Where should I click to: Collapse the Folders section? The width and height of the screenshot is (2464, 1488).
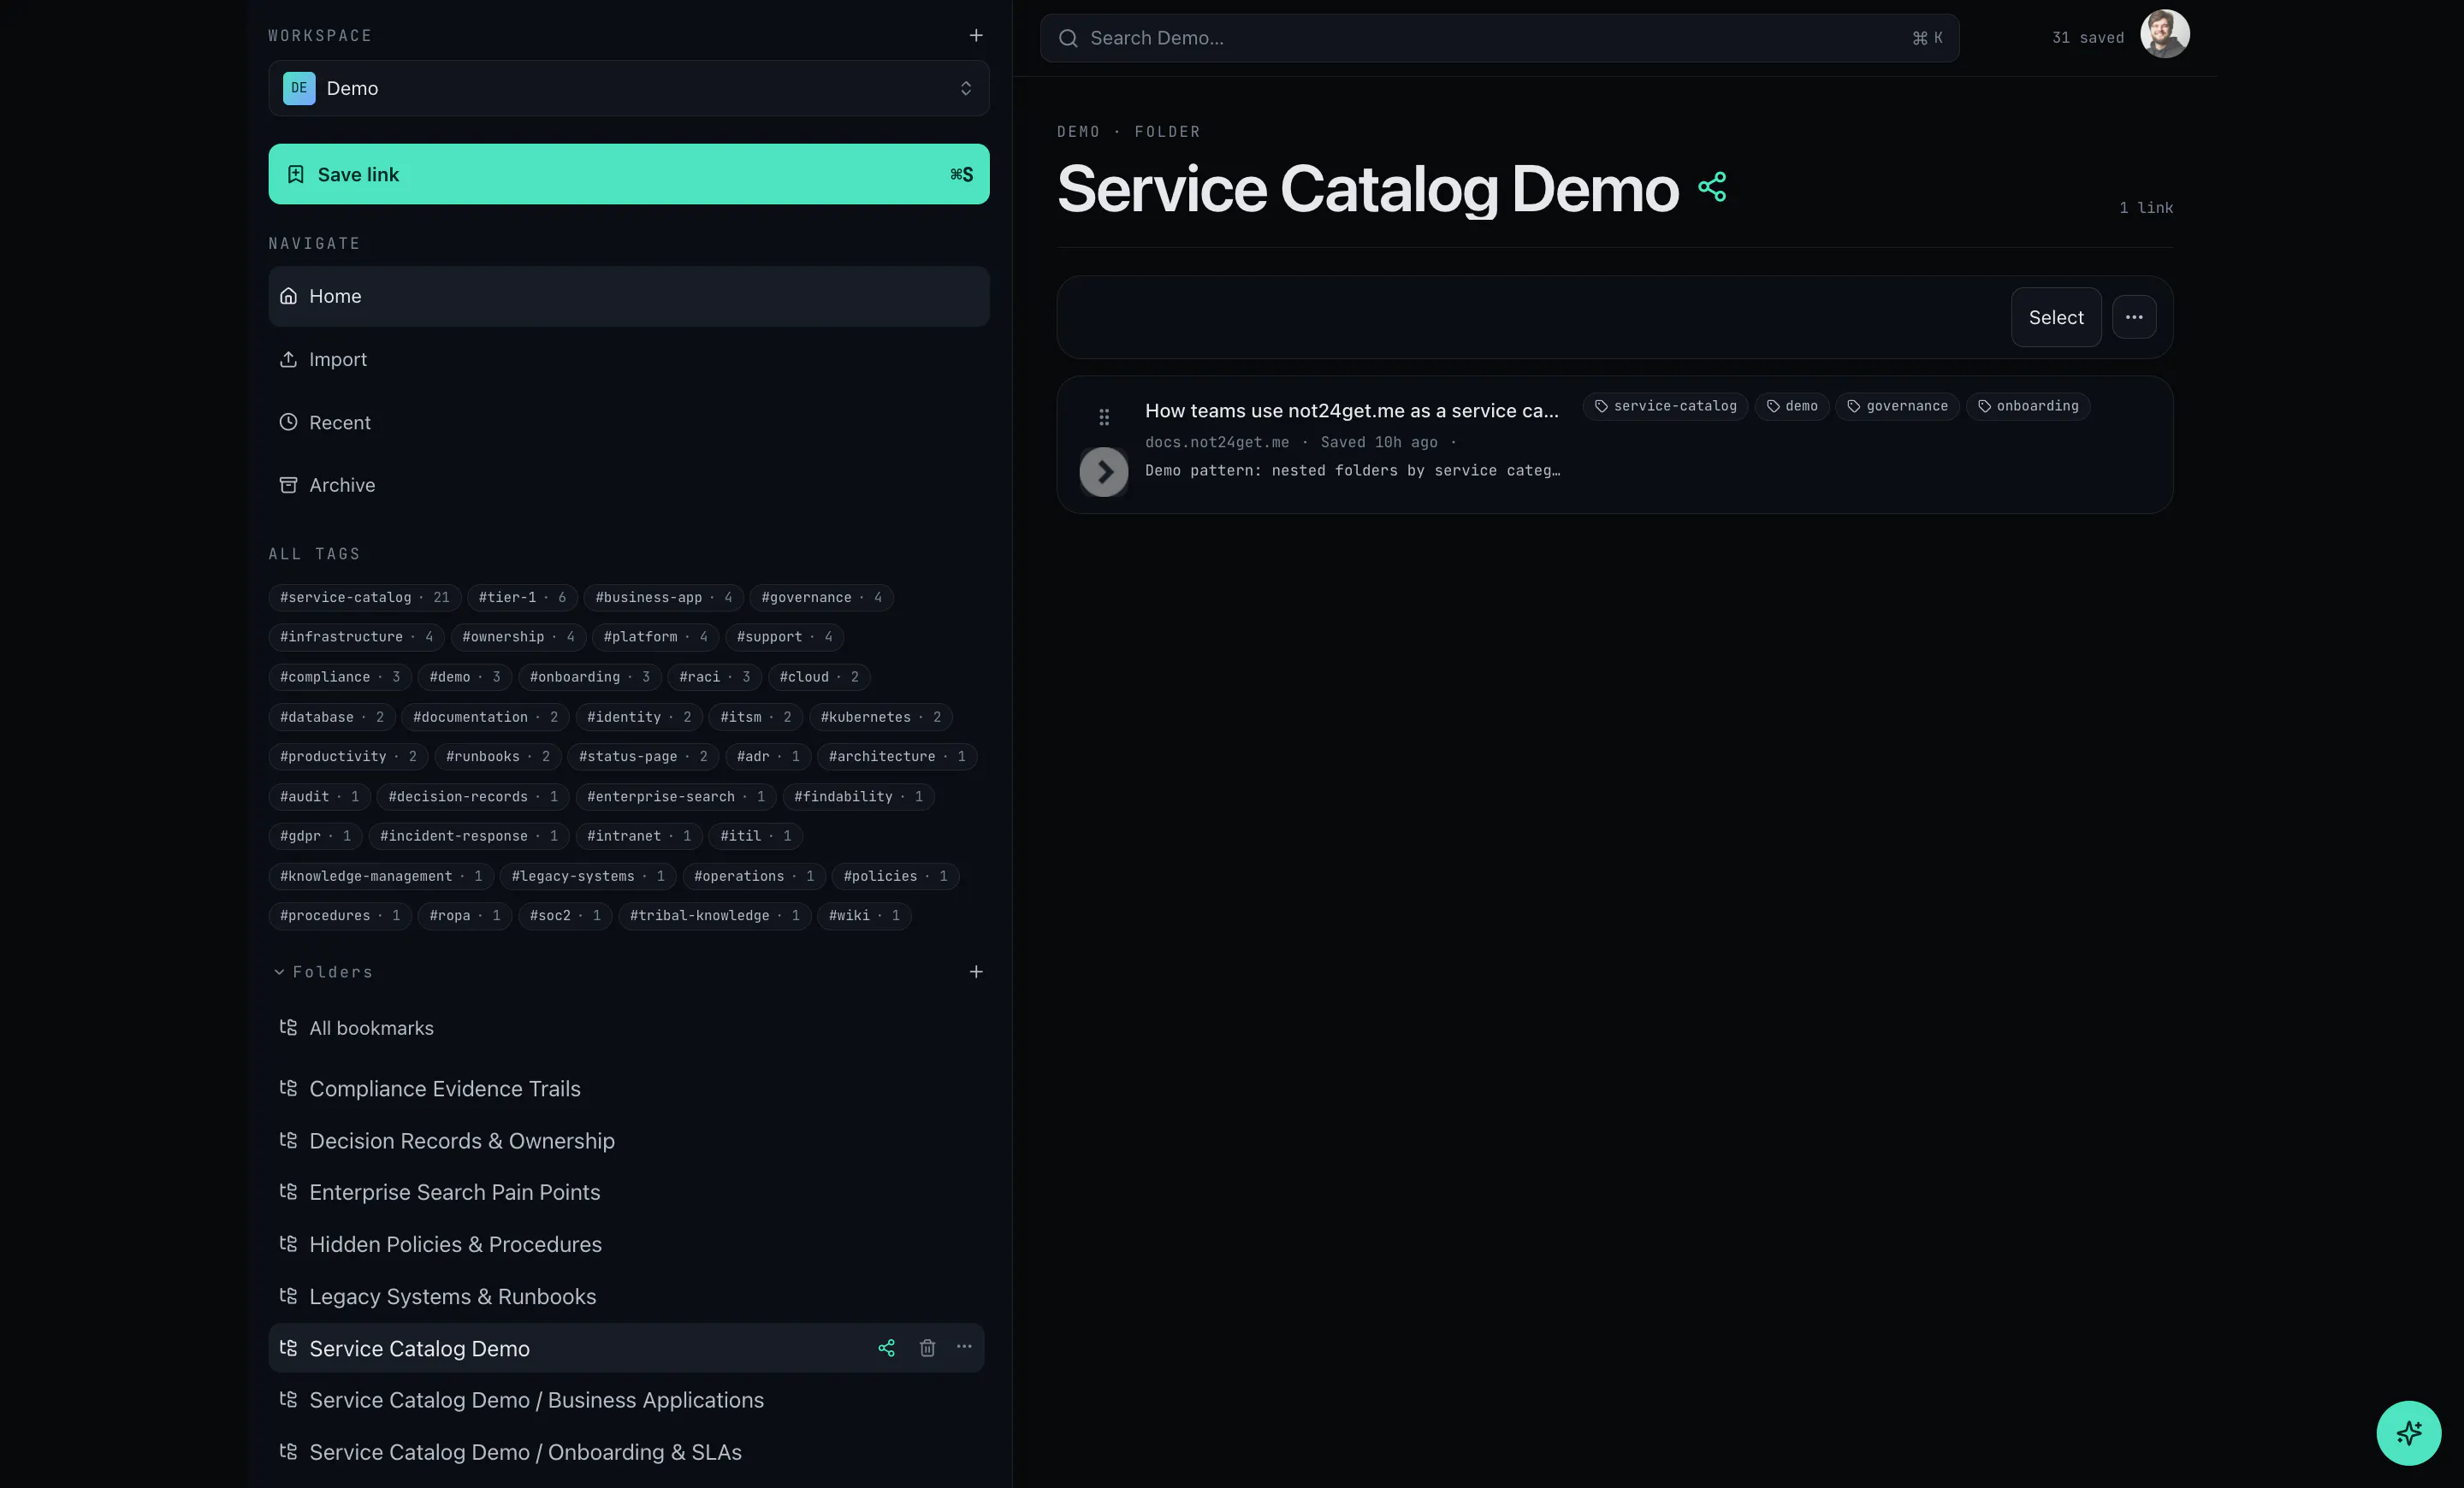pyautogui.click(x=323, y=971)
